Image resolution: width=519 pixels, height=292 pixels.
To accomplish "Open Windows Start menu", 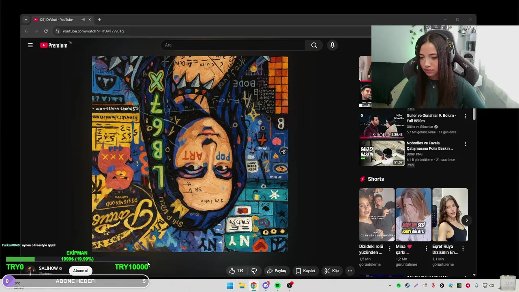I will coord(230,286).
